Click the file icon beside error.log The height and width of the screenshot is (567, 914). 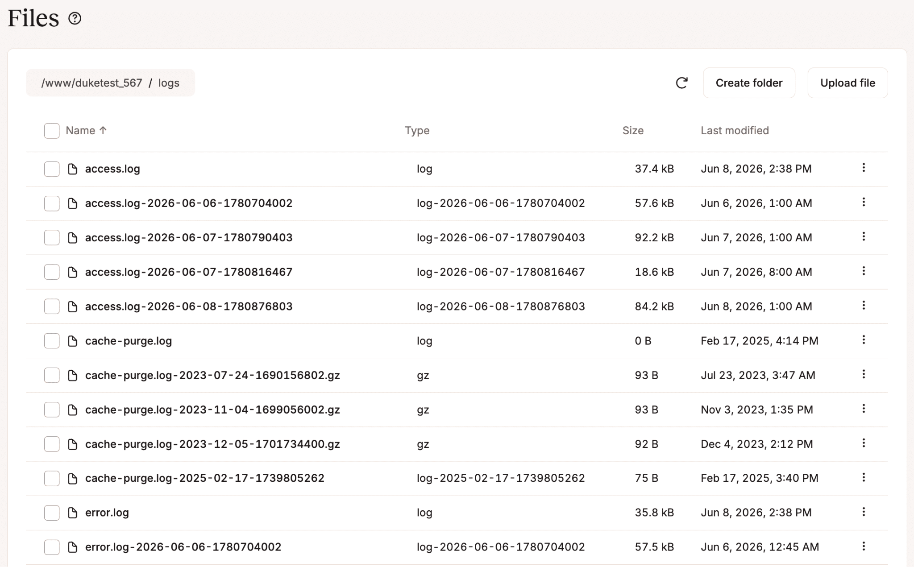[72, 513]
